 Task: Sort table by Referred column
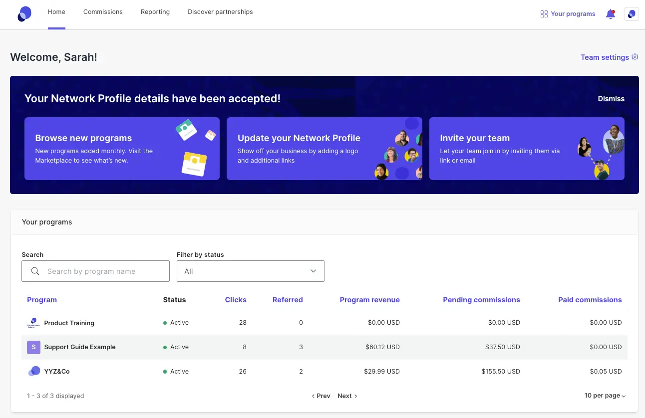coord(288,300)
